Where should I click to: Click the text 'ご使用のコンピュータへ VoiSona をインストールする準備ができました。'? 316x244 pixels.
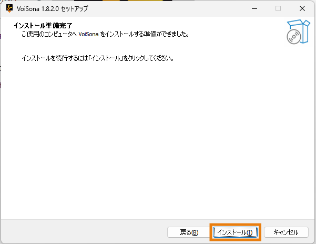pos(105,34)
